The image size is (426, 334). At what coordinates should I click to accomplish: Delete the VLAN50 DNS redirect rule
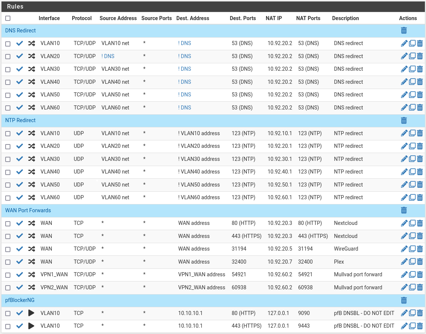(x=420, y=95)
